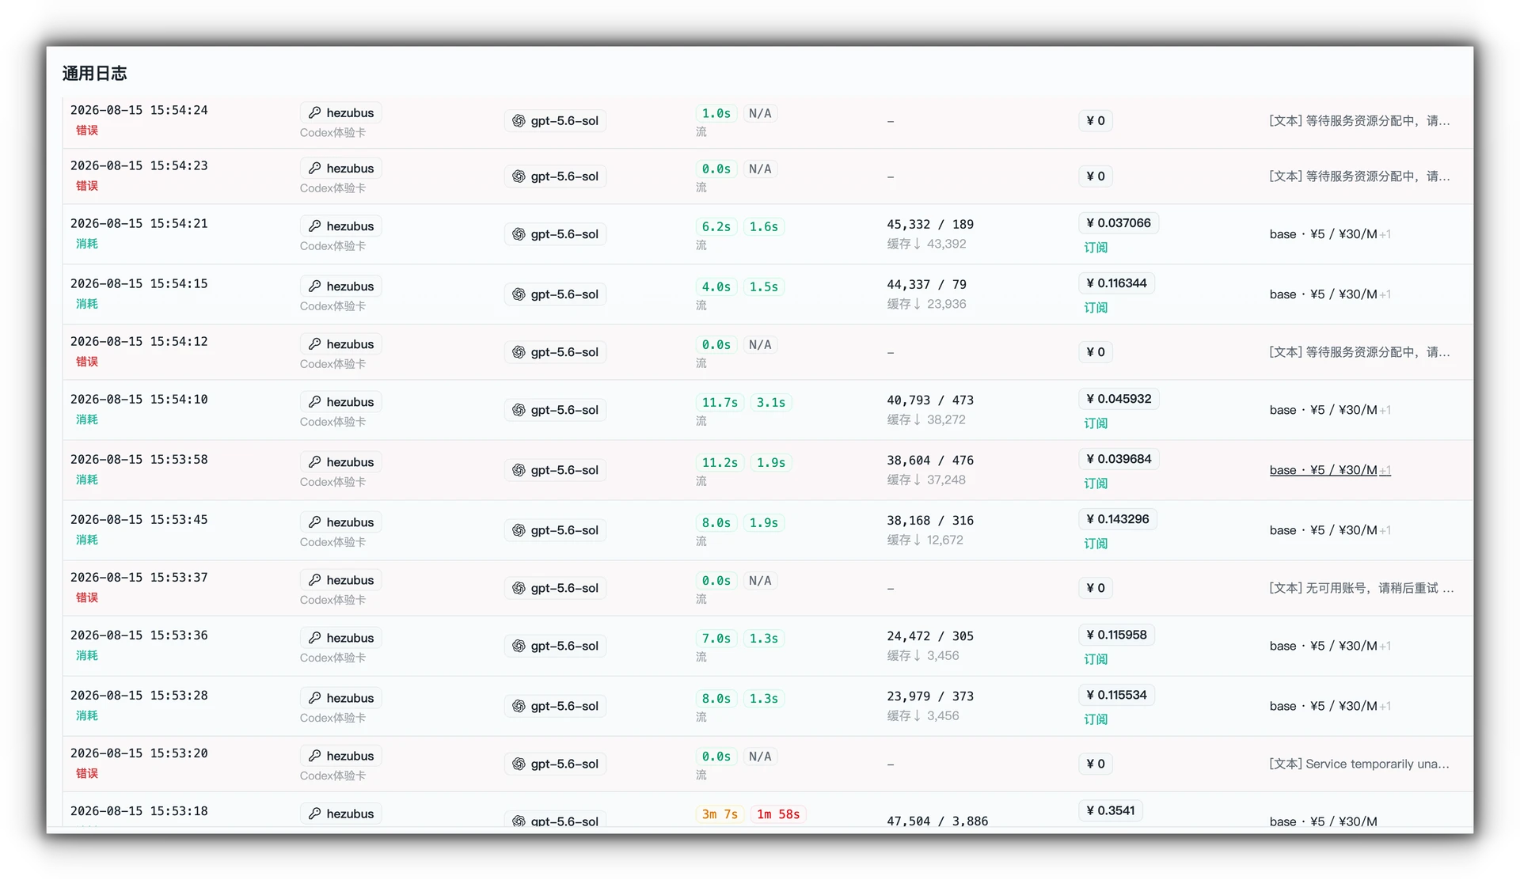Click the 3.1s first-token tag
The height and width of the screenshot is (880, 1520).
click(x=771, y=402)
